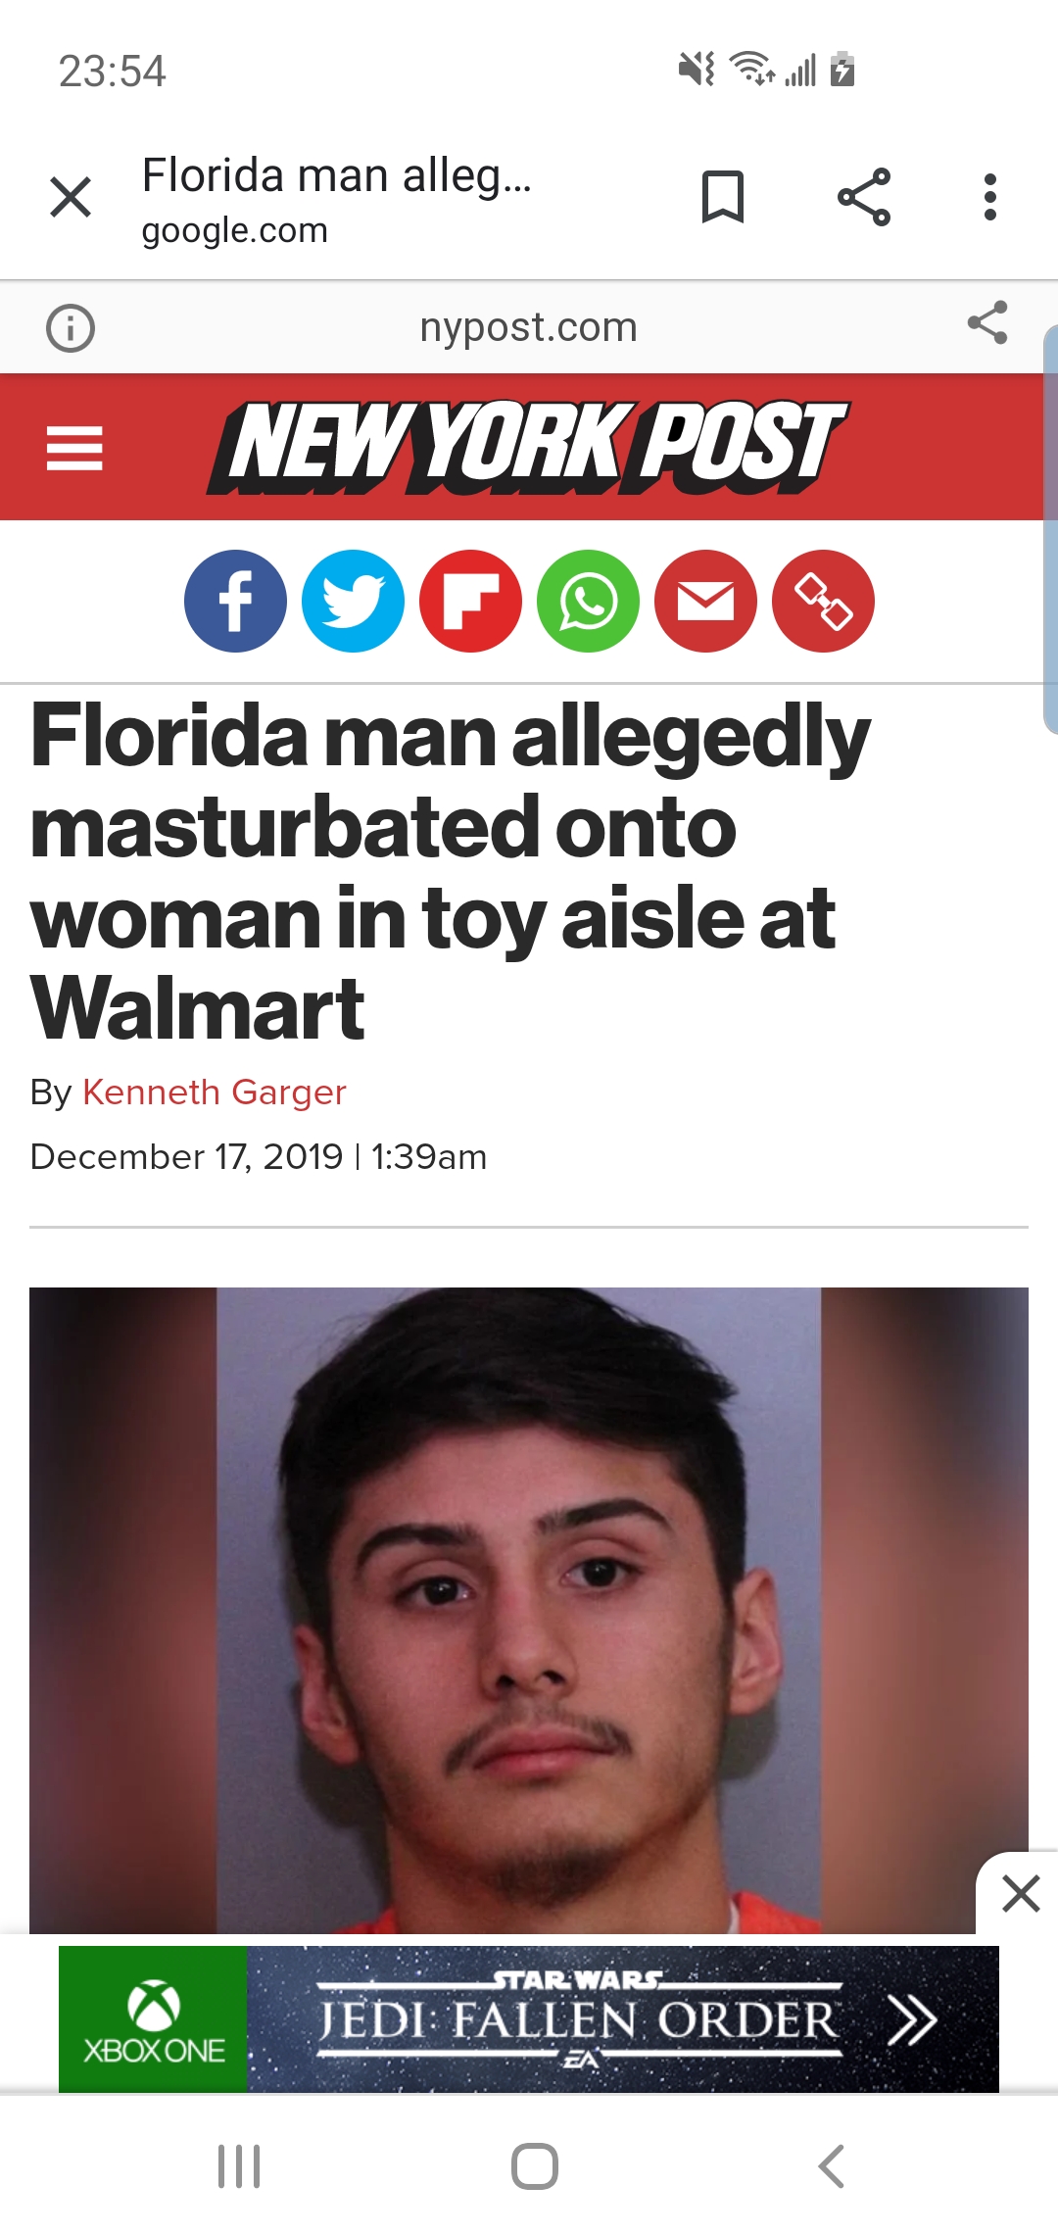1058x2234 pixels.
Task: Copy article link icon
Action: tap(823, 601)
